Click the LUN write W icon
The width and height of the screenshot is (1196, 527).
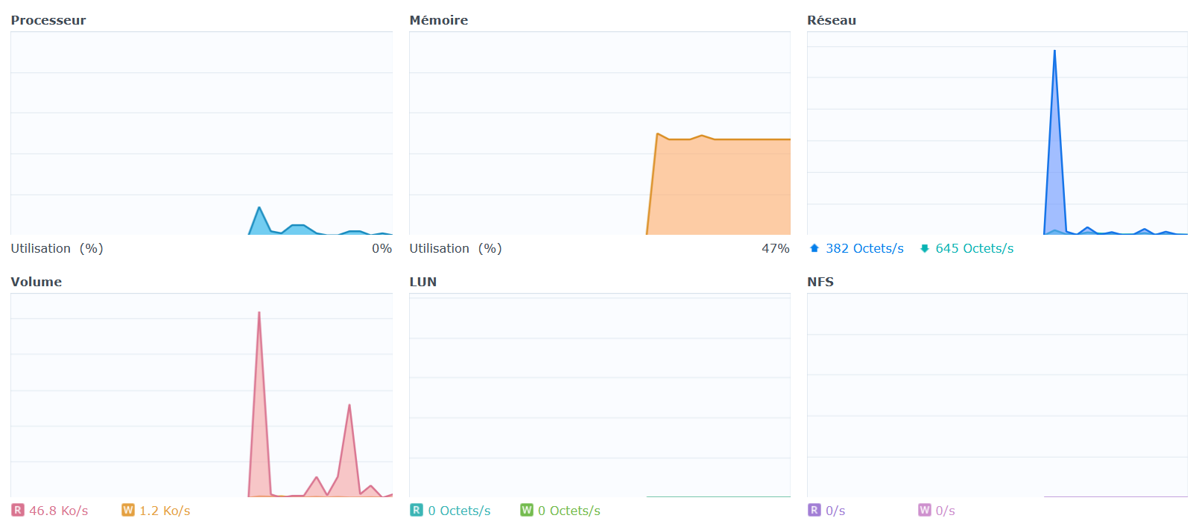tap(527, 510)
